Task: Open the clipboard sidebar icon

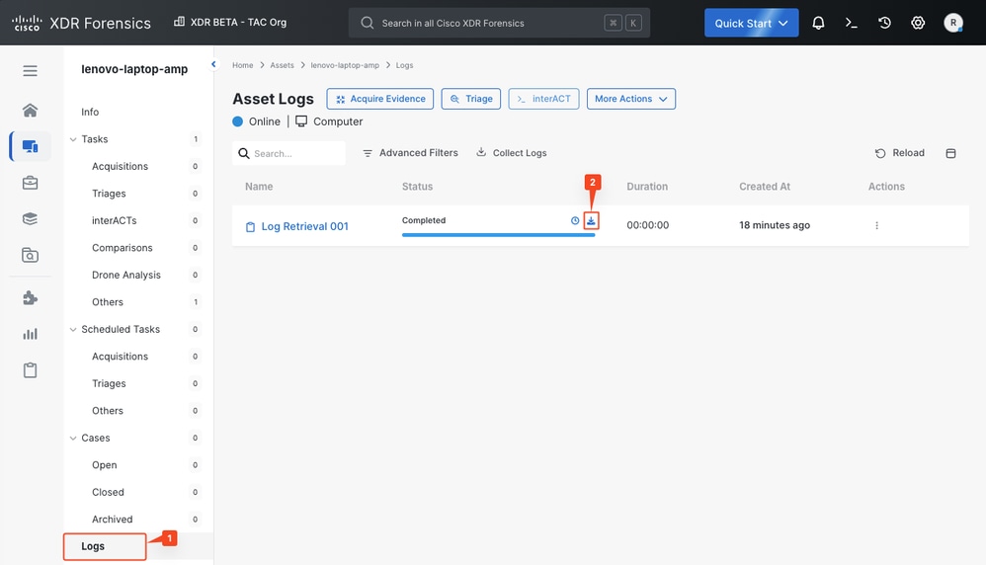Action: click(30, 370)
